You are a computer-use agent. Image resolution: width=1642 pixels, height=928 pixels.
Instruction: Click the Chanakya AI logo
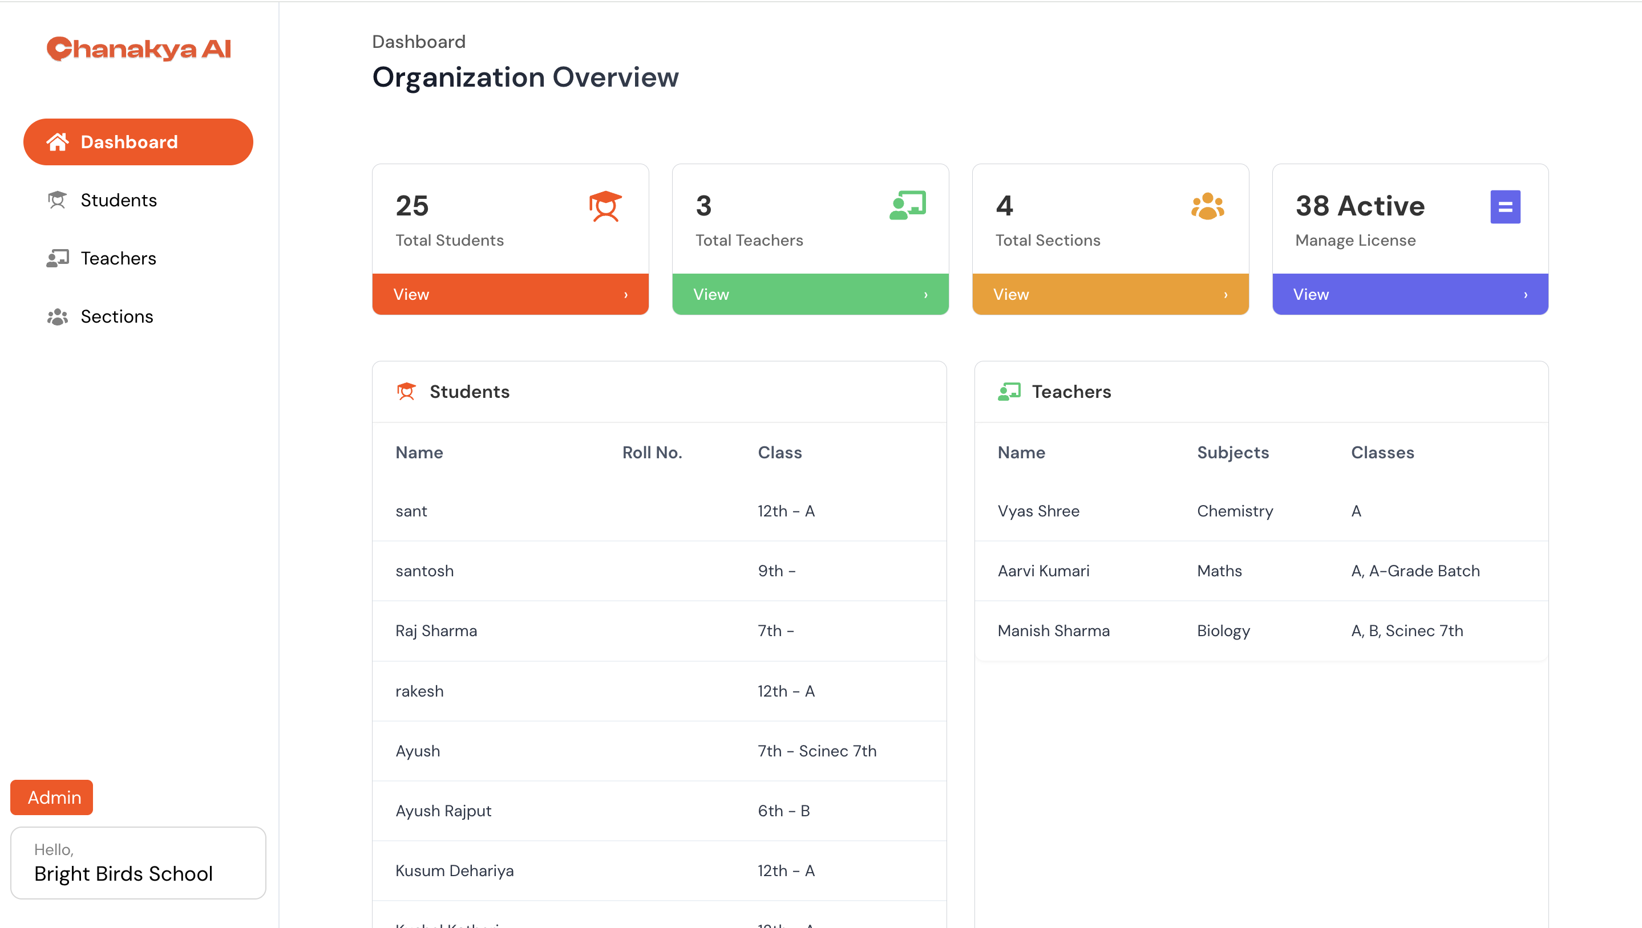pyautogui.click(x=139, y=48)
